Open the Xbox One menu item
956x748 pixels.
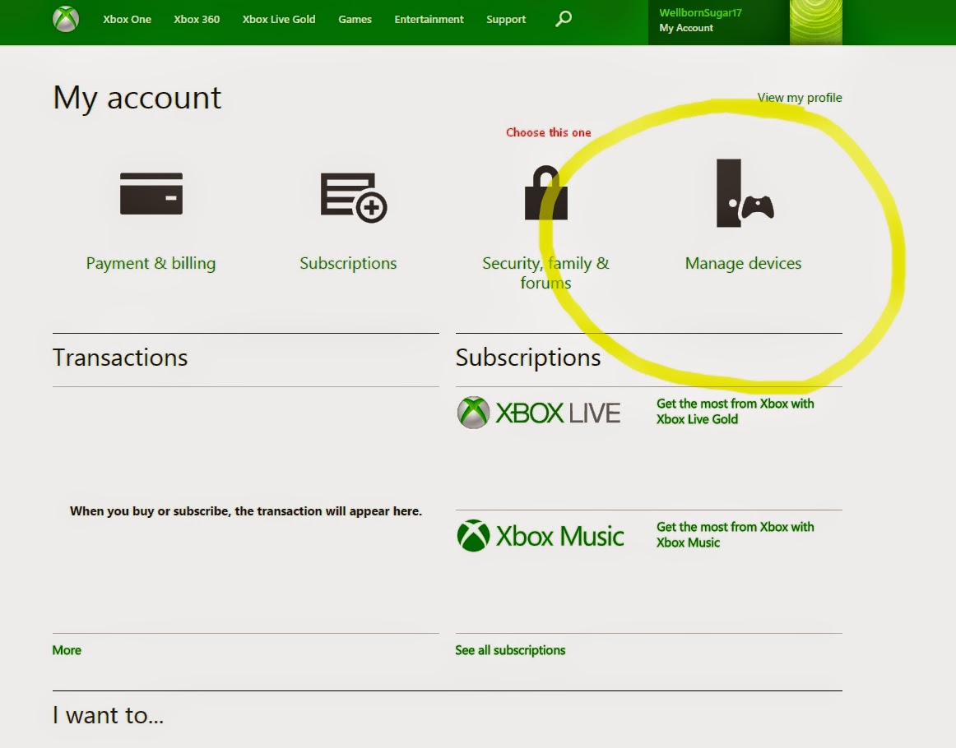pos(127,19)
